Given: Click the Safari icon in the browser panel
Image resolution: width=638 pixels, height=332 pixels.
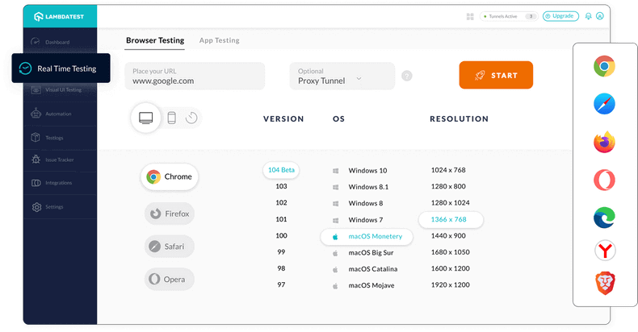Looking at the screenshot, I should (604, 104).
